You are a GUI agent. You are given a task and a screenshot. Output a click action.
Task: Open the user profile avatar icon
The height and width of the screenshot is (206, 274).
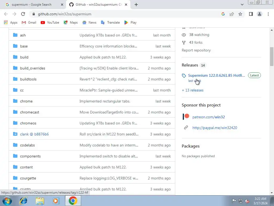pos(260,14)
